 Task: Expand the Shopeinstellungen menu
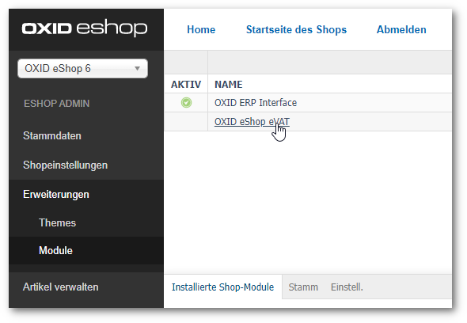pos(65,165)
